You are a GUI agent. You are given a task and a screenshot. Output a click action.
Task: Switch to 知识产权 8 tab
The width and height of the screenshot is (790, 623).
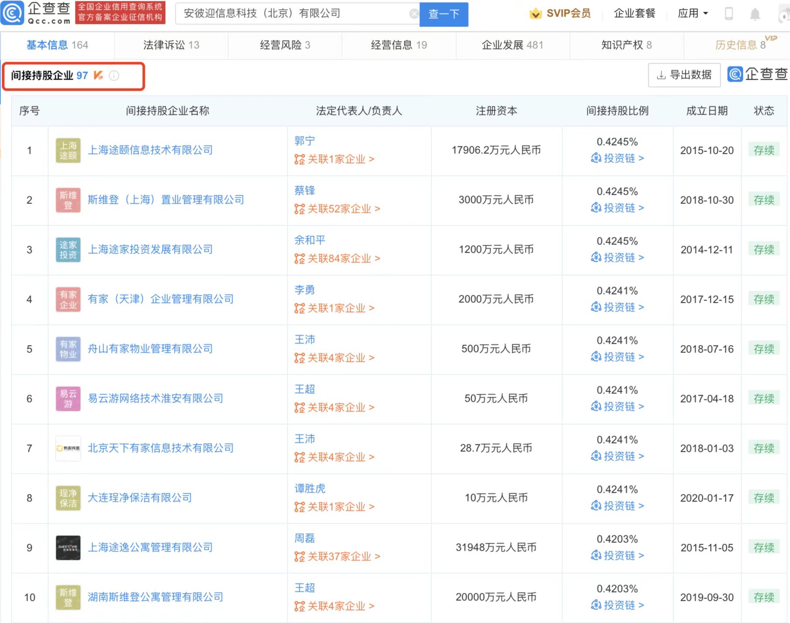(x=627, y=45)
